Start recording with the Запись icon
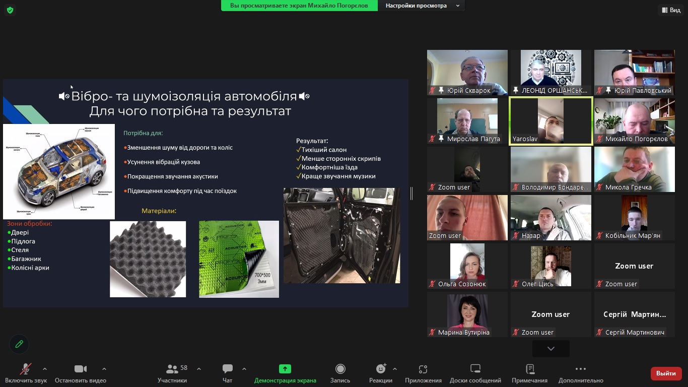 click(340, 369)
